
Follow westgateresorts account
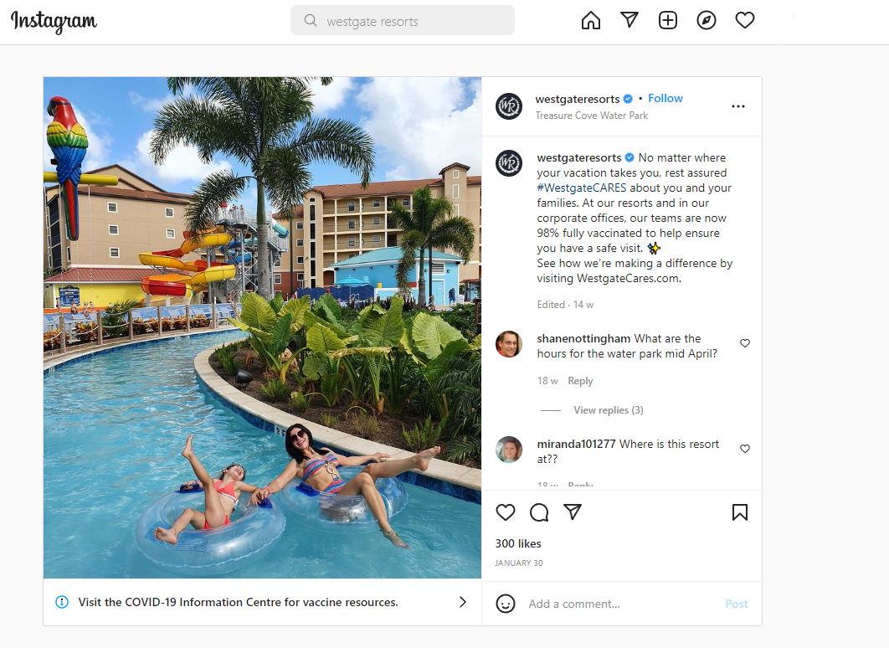(665, 98)
